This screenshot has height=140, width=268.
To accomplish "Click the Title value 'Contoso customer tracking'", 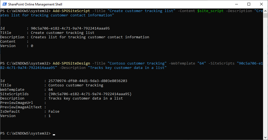I will point(76,85).
